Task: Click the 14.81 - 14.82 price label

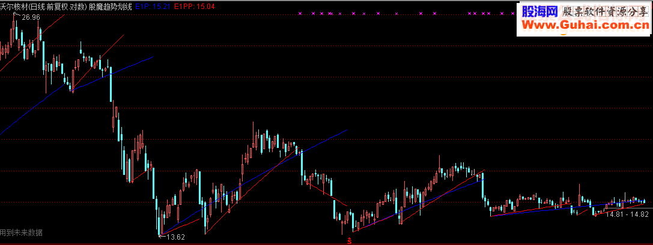Action: click(627, 214)
